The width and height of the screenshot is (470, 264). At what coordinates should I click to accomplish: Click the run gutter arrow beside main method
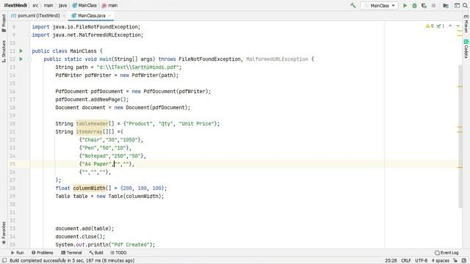point(21,59)
